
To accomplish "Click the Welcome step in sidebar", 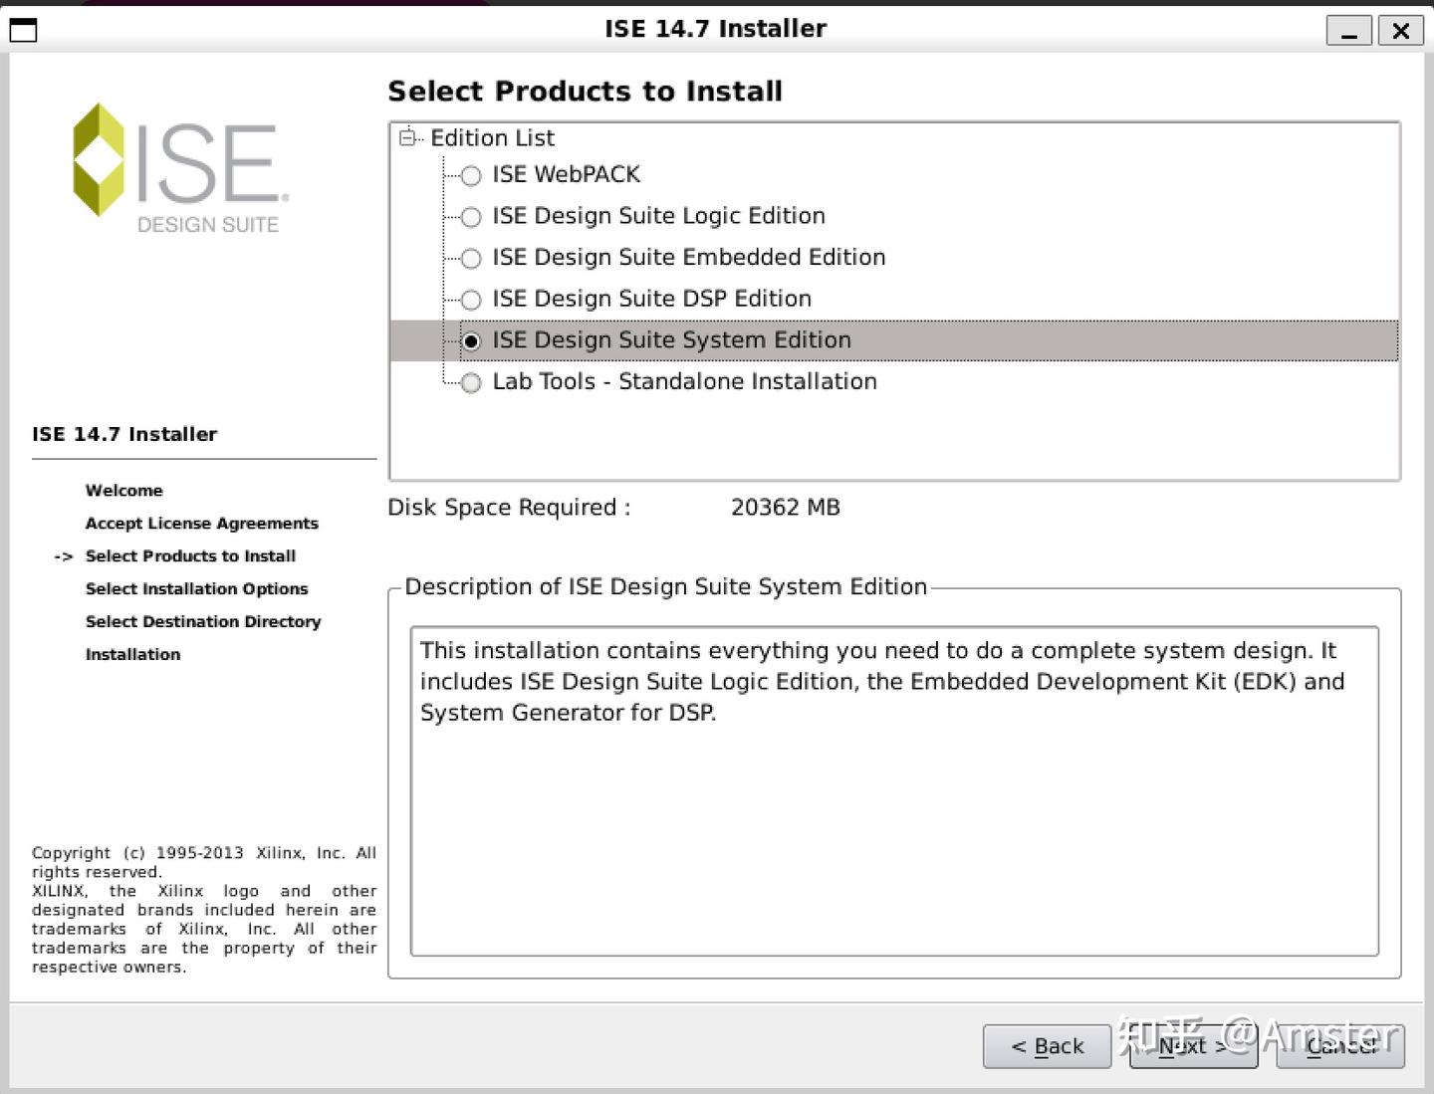I will [124, 490].
